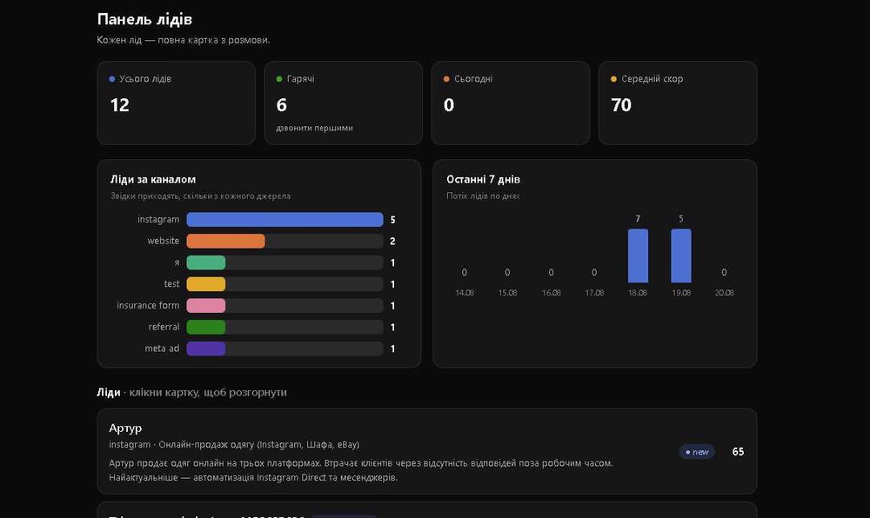Click the 14.08 date label
Image resolution: width=870 pixels, height=518 pixels.
pyautogui.click(x=465, y=293)
